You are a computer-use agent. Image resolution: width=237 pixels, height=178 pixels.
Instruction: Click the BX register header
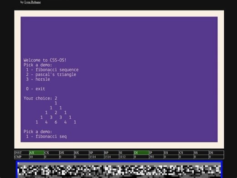tap(82, 152)
